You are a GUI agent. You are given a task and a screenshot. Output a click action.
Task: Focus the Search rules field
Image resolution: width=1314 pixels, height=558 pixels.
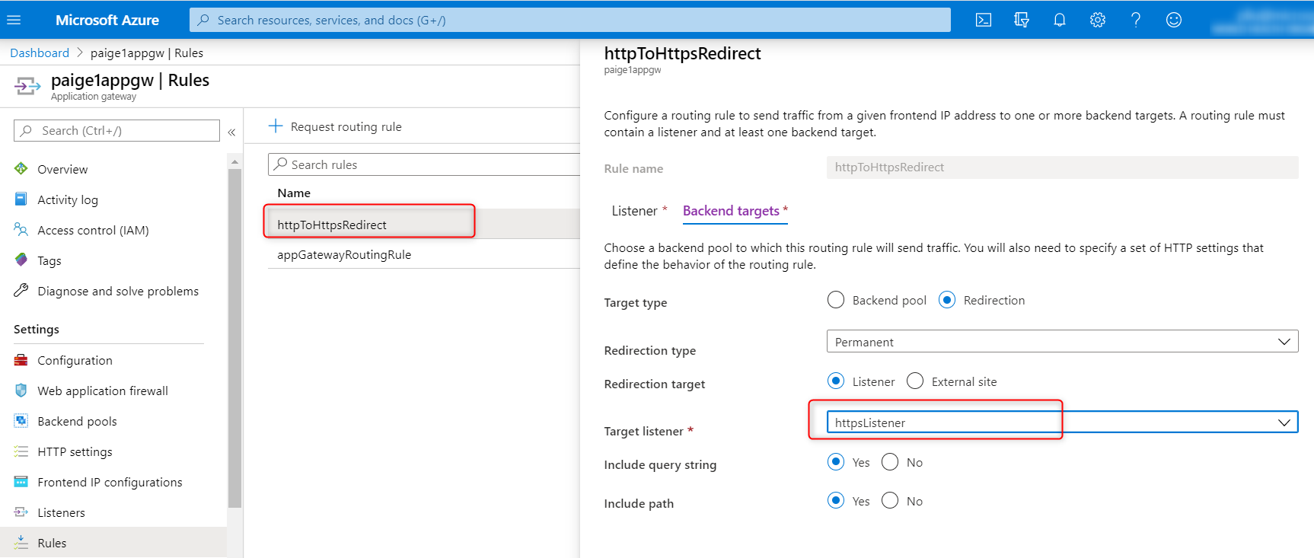424,164
